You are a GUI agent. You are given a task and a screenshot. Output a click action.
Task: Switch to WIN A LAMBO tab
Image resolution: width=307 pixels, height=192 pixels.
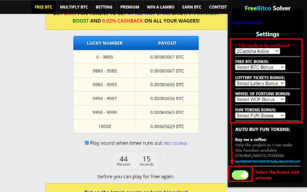pyautogui.click(x=161, y=7)
